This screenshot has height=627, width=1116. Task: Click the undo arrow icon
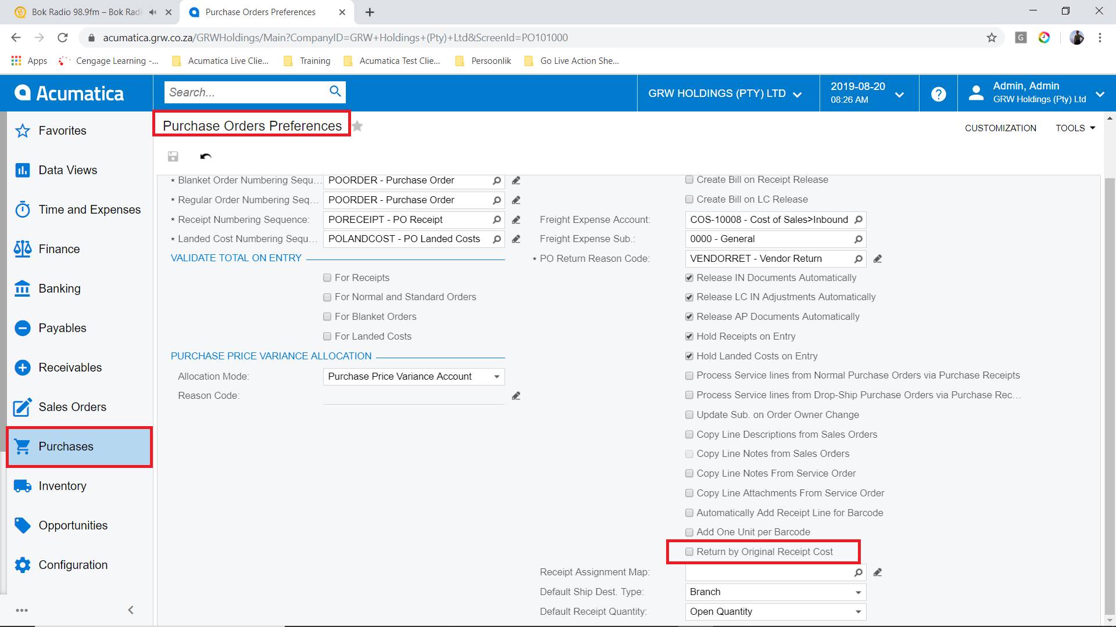click(205, 156)
